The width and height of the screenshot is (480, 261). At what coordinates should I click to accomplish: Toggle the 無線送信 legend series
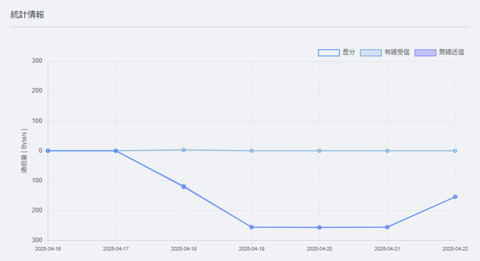439,52
